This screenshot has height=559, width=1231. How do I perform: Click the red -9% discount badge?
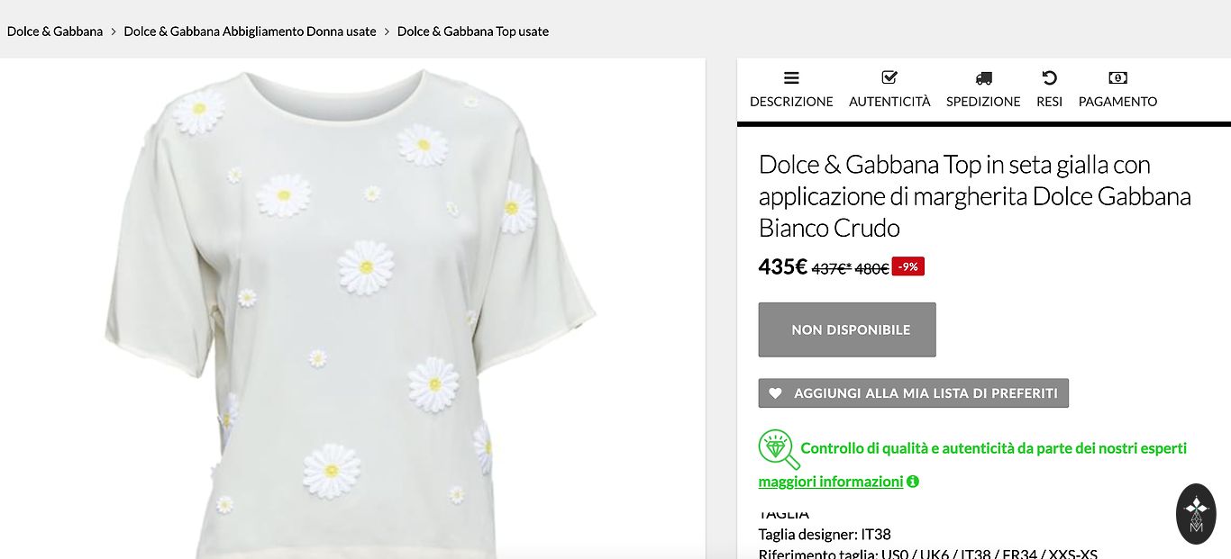point(907,266)
